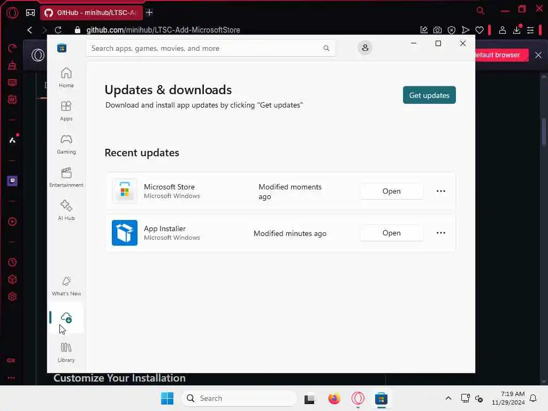Go back in the Opera browser
The width and height of the screenshot is (548, 411).
coord(30,30)
